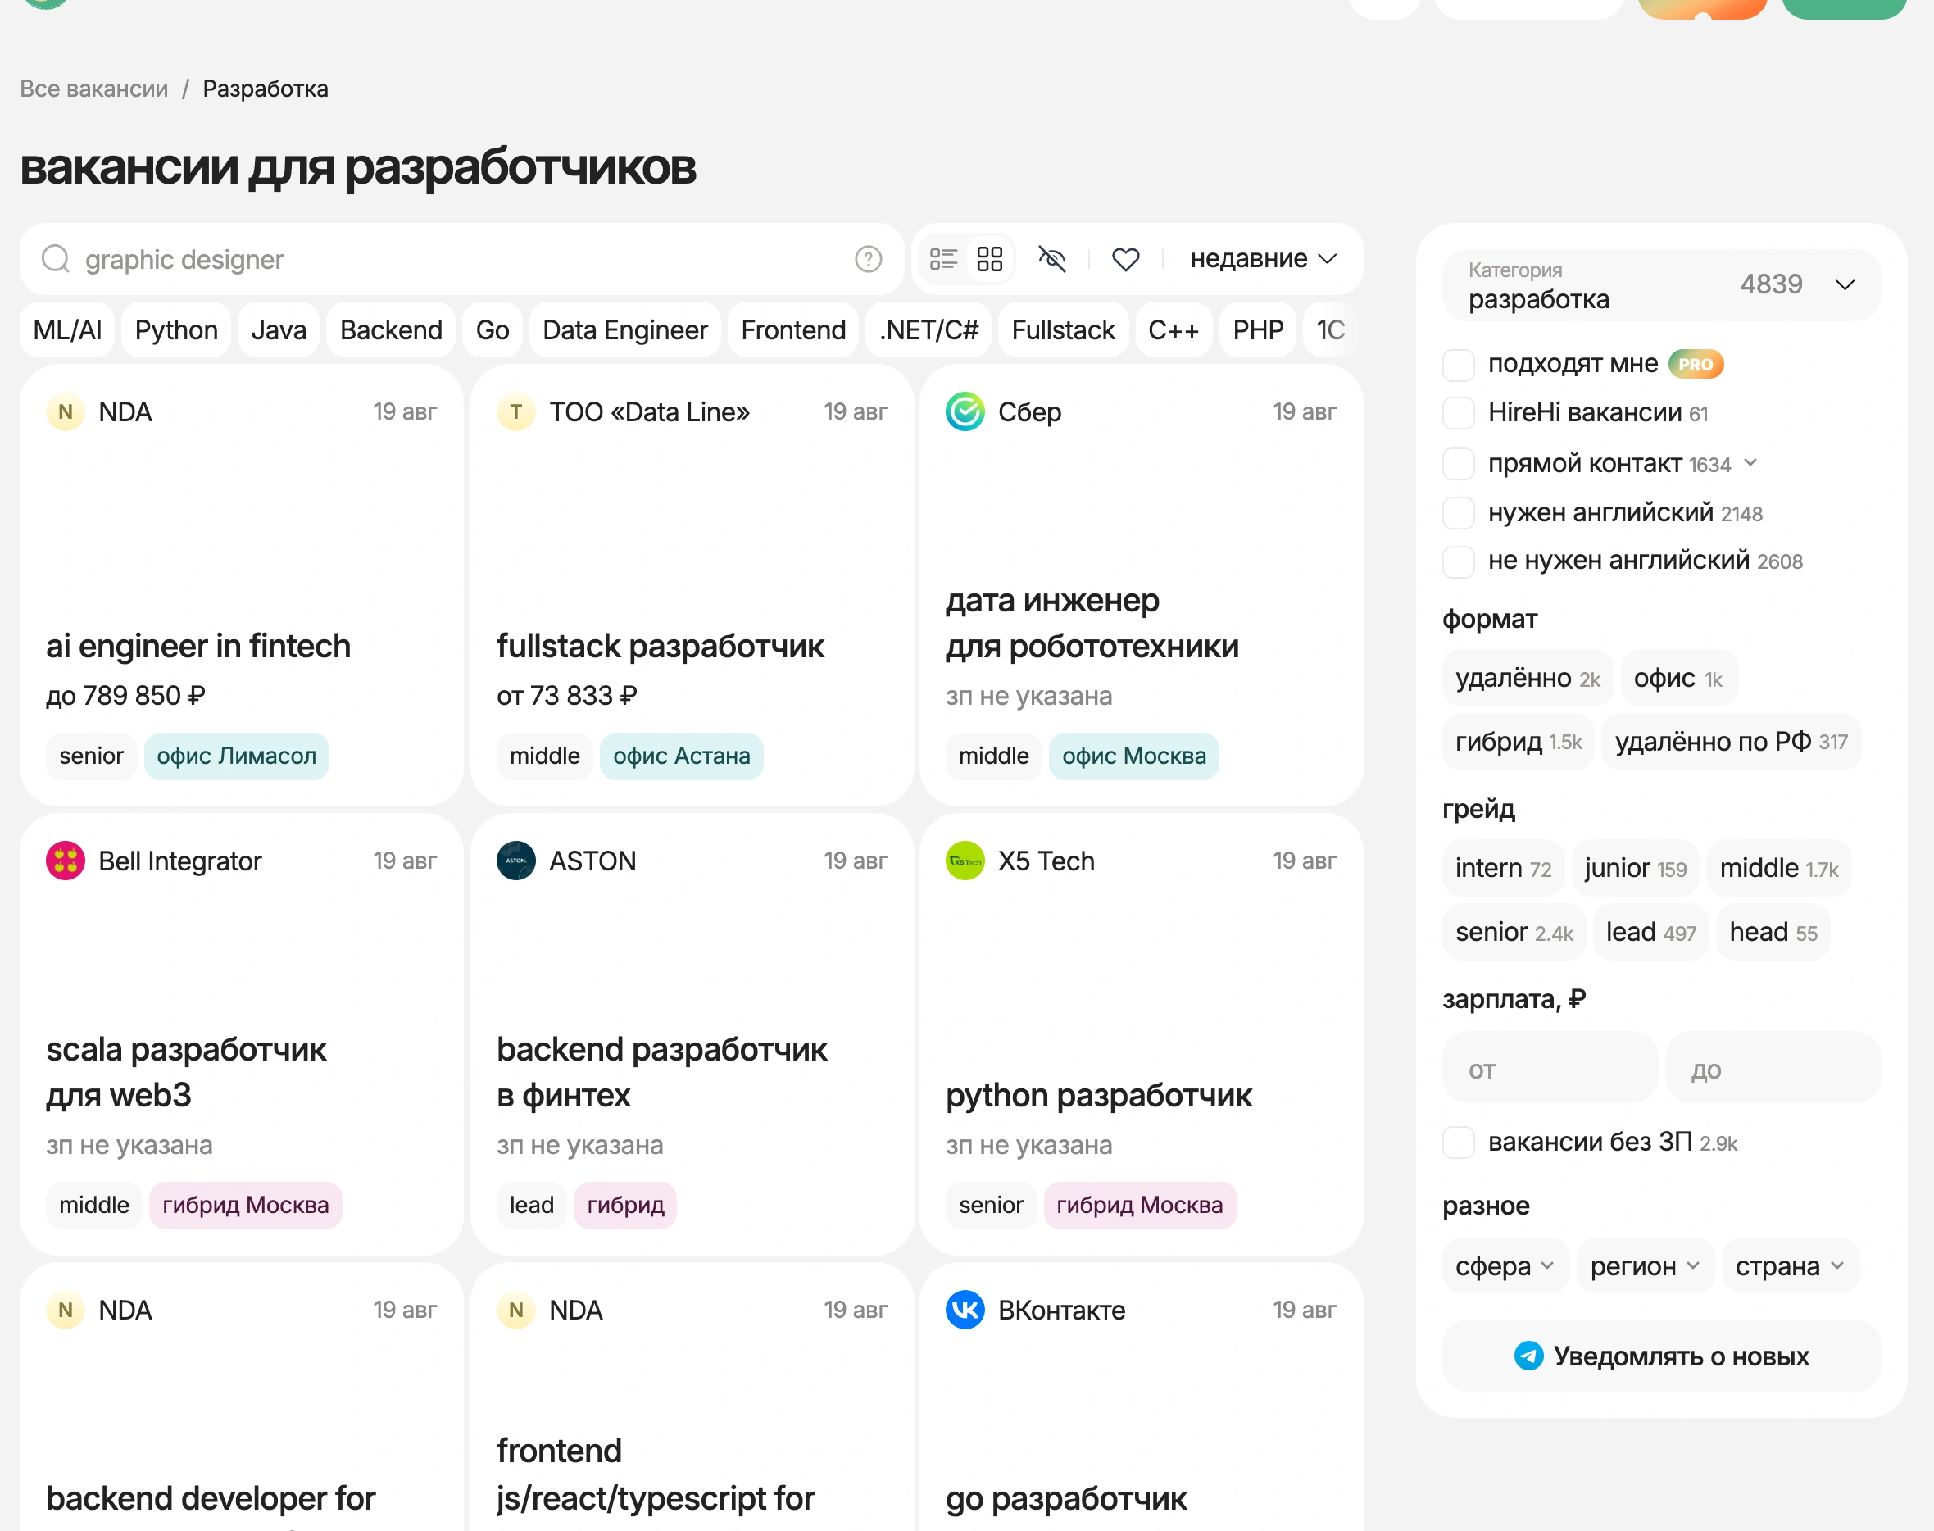1934x1531 pixels.
Task: Tick the «прямой контакт» checkbox
Action: [x=1457, y=463]
